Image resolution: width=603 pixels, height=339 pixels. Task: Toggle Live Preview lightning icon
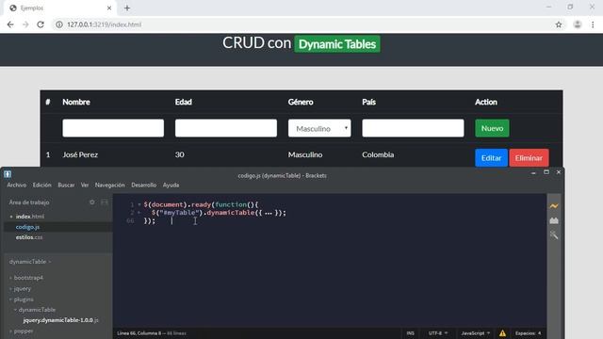pos(554,206)
